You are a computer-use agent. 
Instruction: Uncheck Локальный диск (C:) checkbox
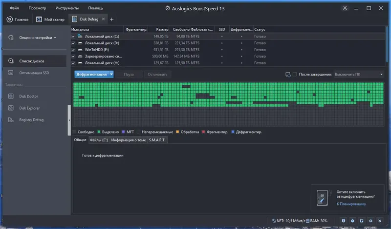click(73, 37)
